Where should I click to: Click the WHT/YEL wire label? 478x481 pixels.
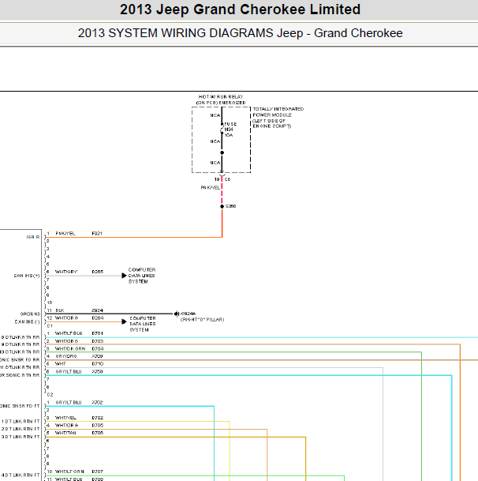pos(65,418)
